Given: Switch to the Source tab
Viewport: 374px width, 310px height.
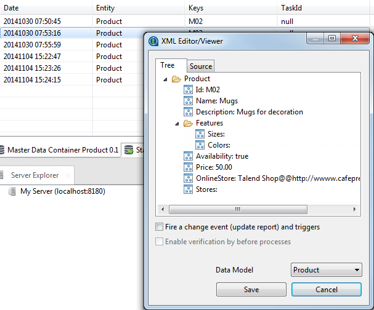Looking at the screenshot, I should coord(201,66).
